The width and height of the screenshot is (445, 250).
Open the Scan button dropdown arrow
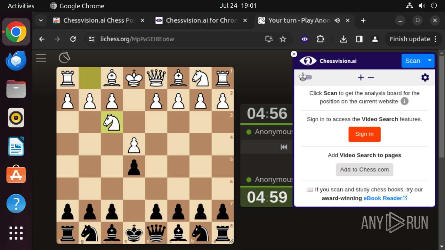(430, 61)
